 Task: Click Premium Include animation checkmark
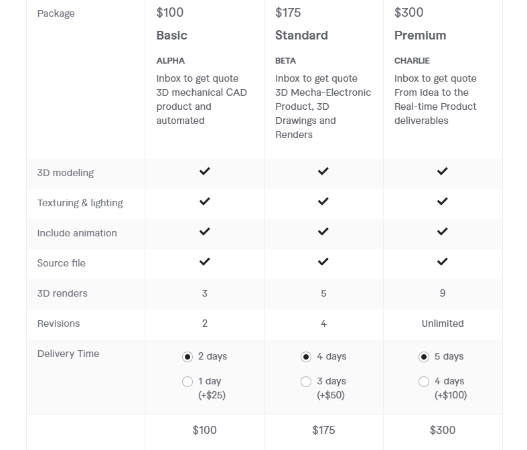(443, 232)
